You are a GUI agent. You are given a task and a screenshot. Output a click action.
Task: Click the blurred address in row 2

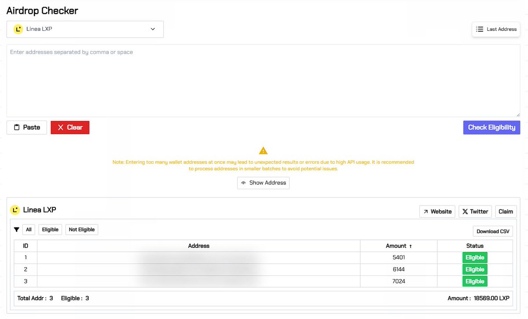click(x=199, y=269)
